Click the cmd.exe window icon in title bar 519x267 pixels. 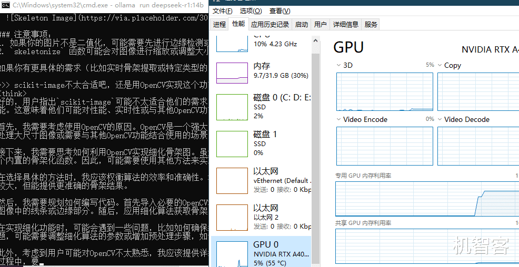[x=6, y=5]
